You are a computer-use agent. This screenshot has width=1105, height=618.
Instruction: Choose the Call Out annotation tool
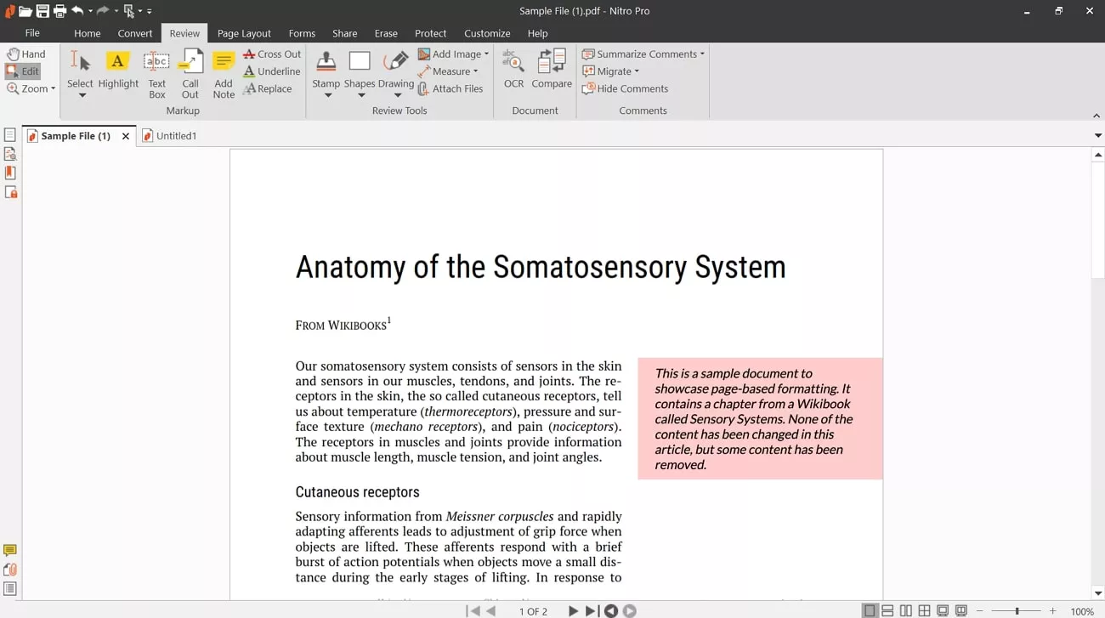(x=190, y=74)
